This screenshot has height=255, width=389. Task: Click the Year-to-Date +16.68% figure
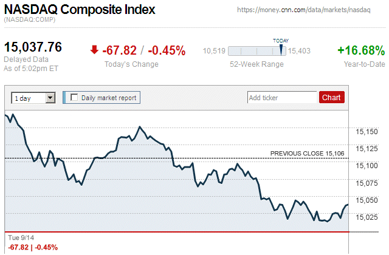click(x=361, y=50)
